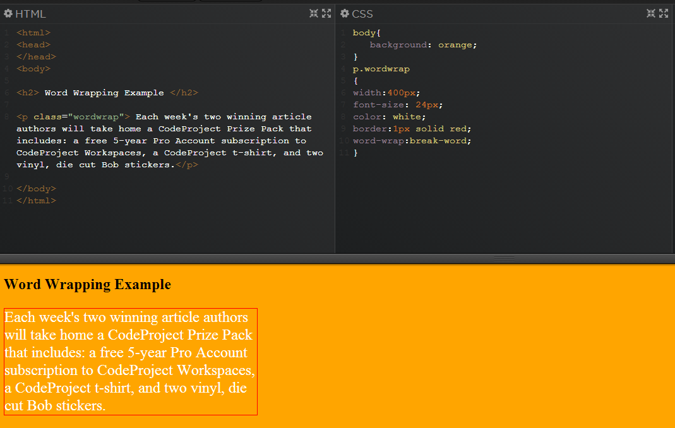Place cursor on the </body> closing tag

[x=36, y=189]
